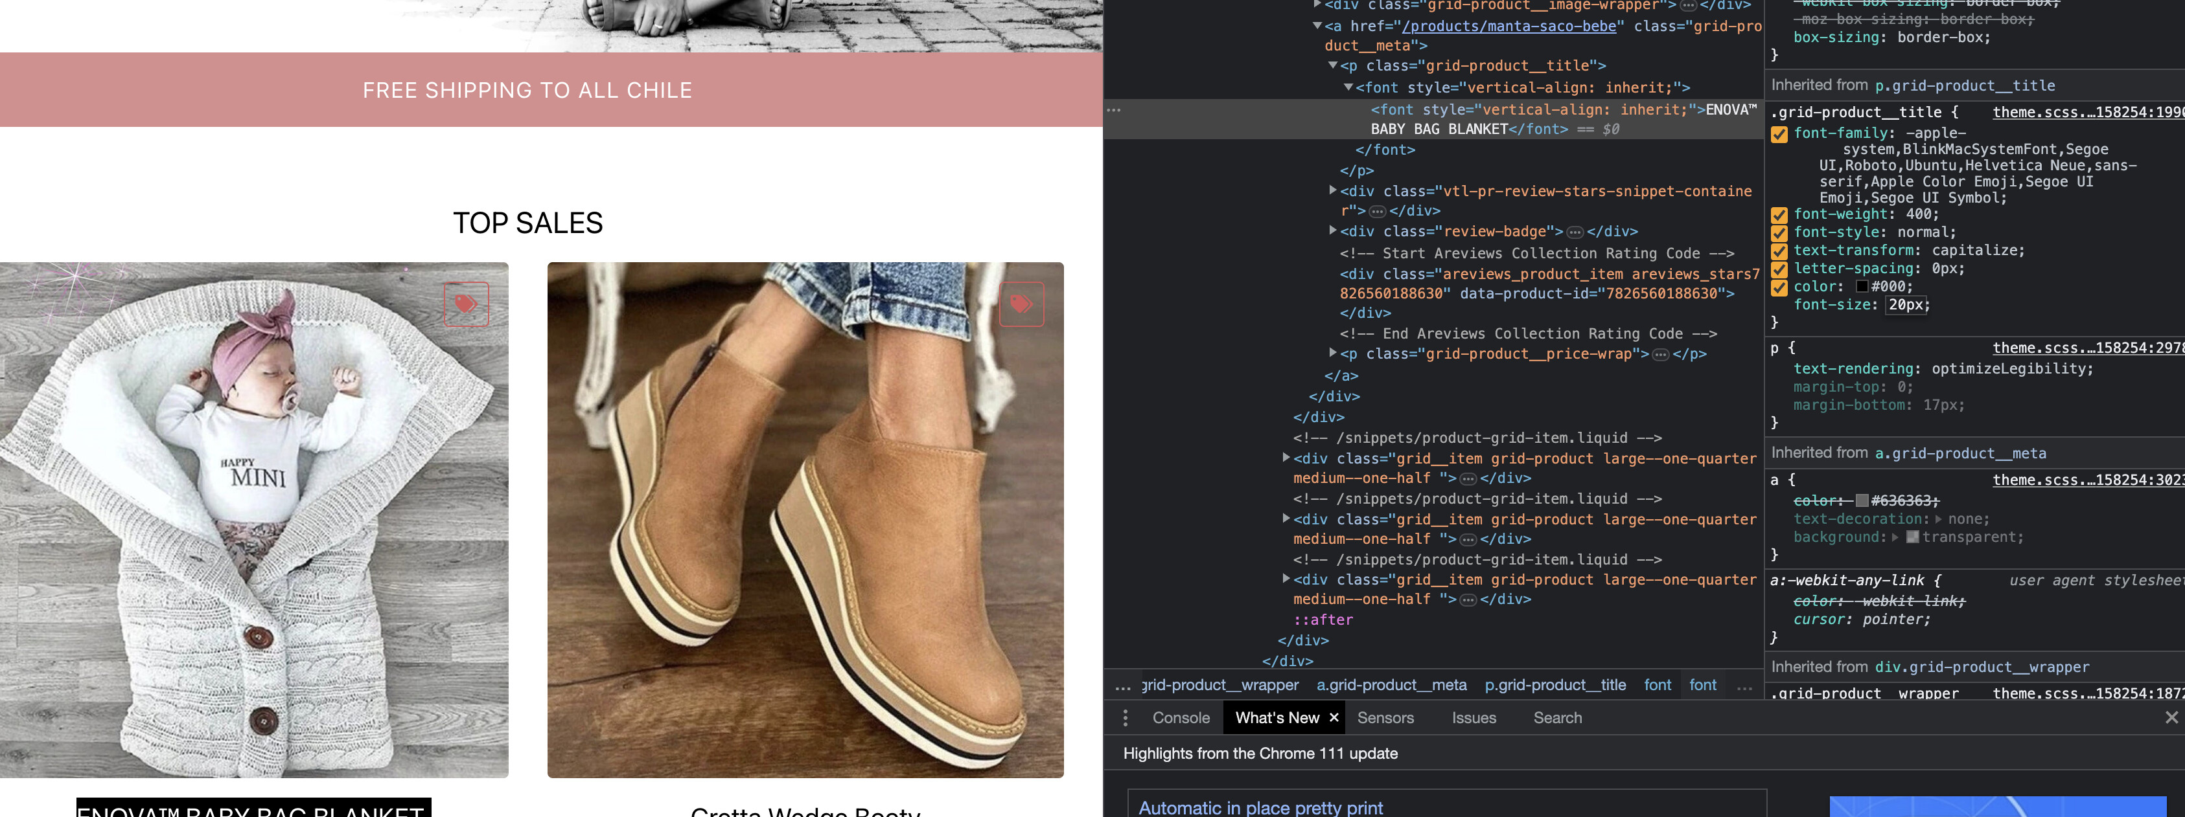
Task: Open Automatic in place pretty print link
Action: point(1260,808)
